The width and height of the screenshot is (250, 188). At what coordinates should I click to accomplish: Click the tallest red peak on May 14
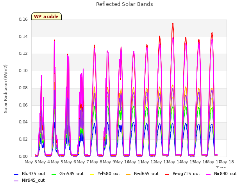pos(173,23)
